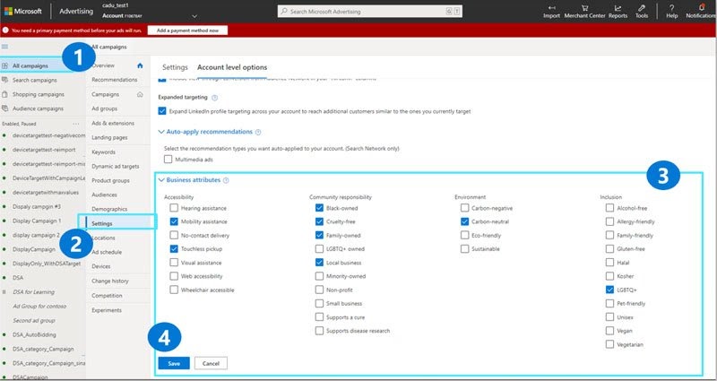Open the Help question mark icon
717x381 pixels.
[x=671, y=8]
